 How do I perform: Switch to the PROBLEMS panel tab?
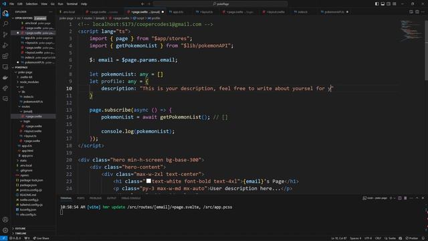(96, 198)
